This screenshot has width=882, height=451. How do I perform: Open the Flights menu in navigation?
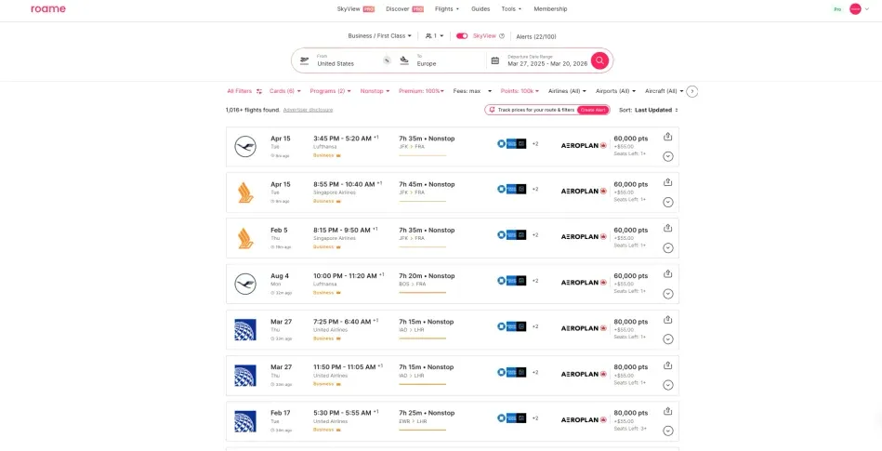(x=447, y=9)
